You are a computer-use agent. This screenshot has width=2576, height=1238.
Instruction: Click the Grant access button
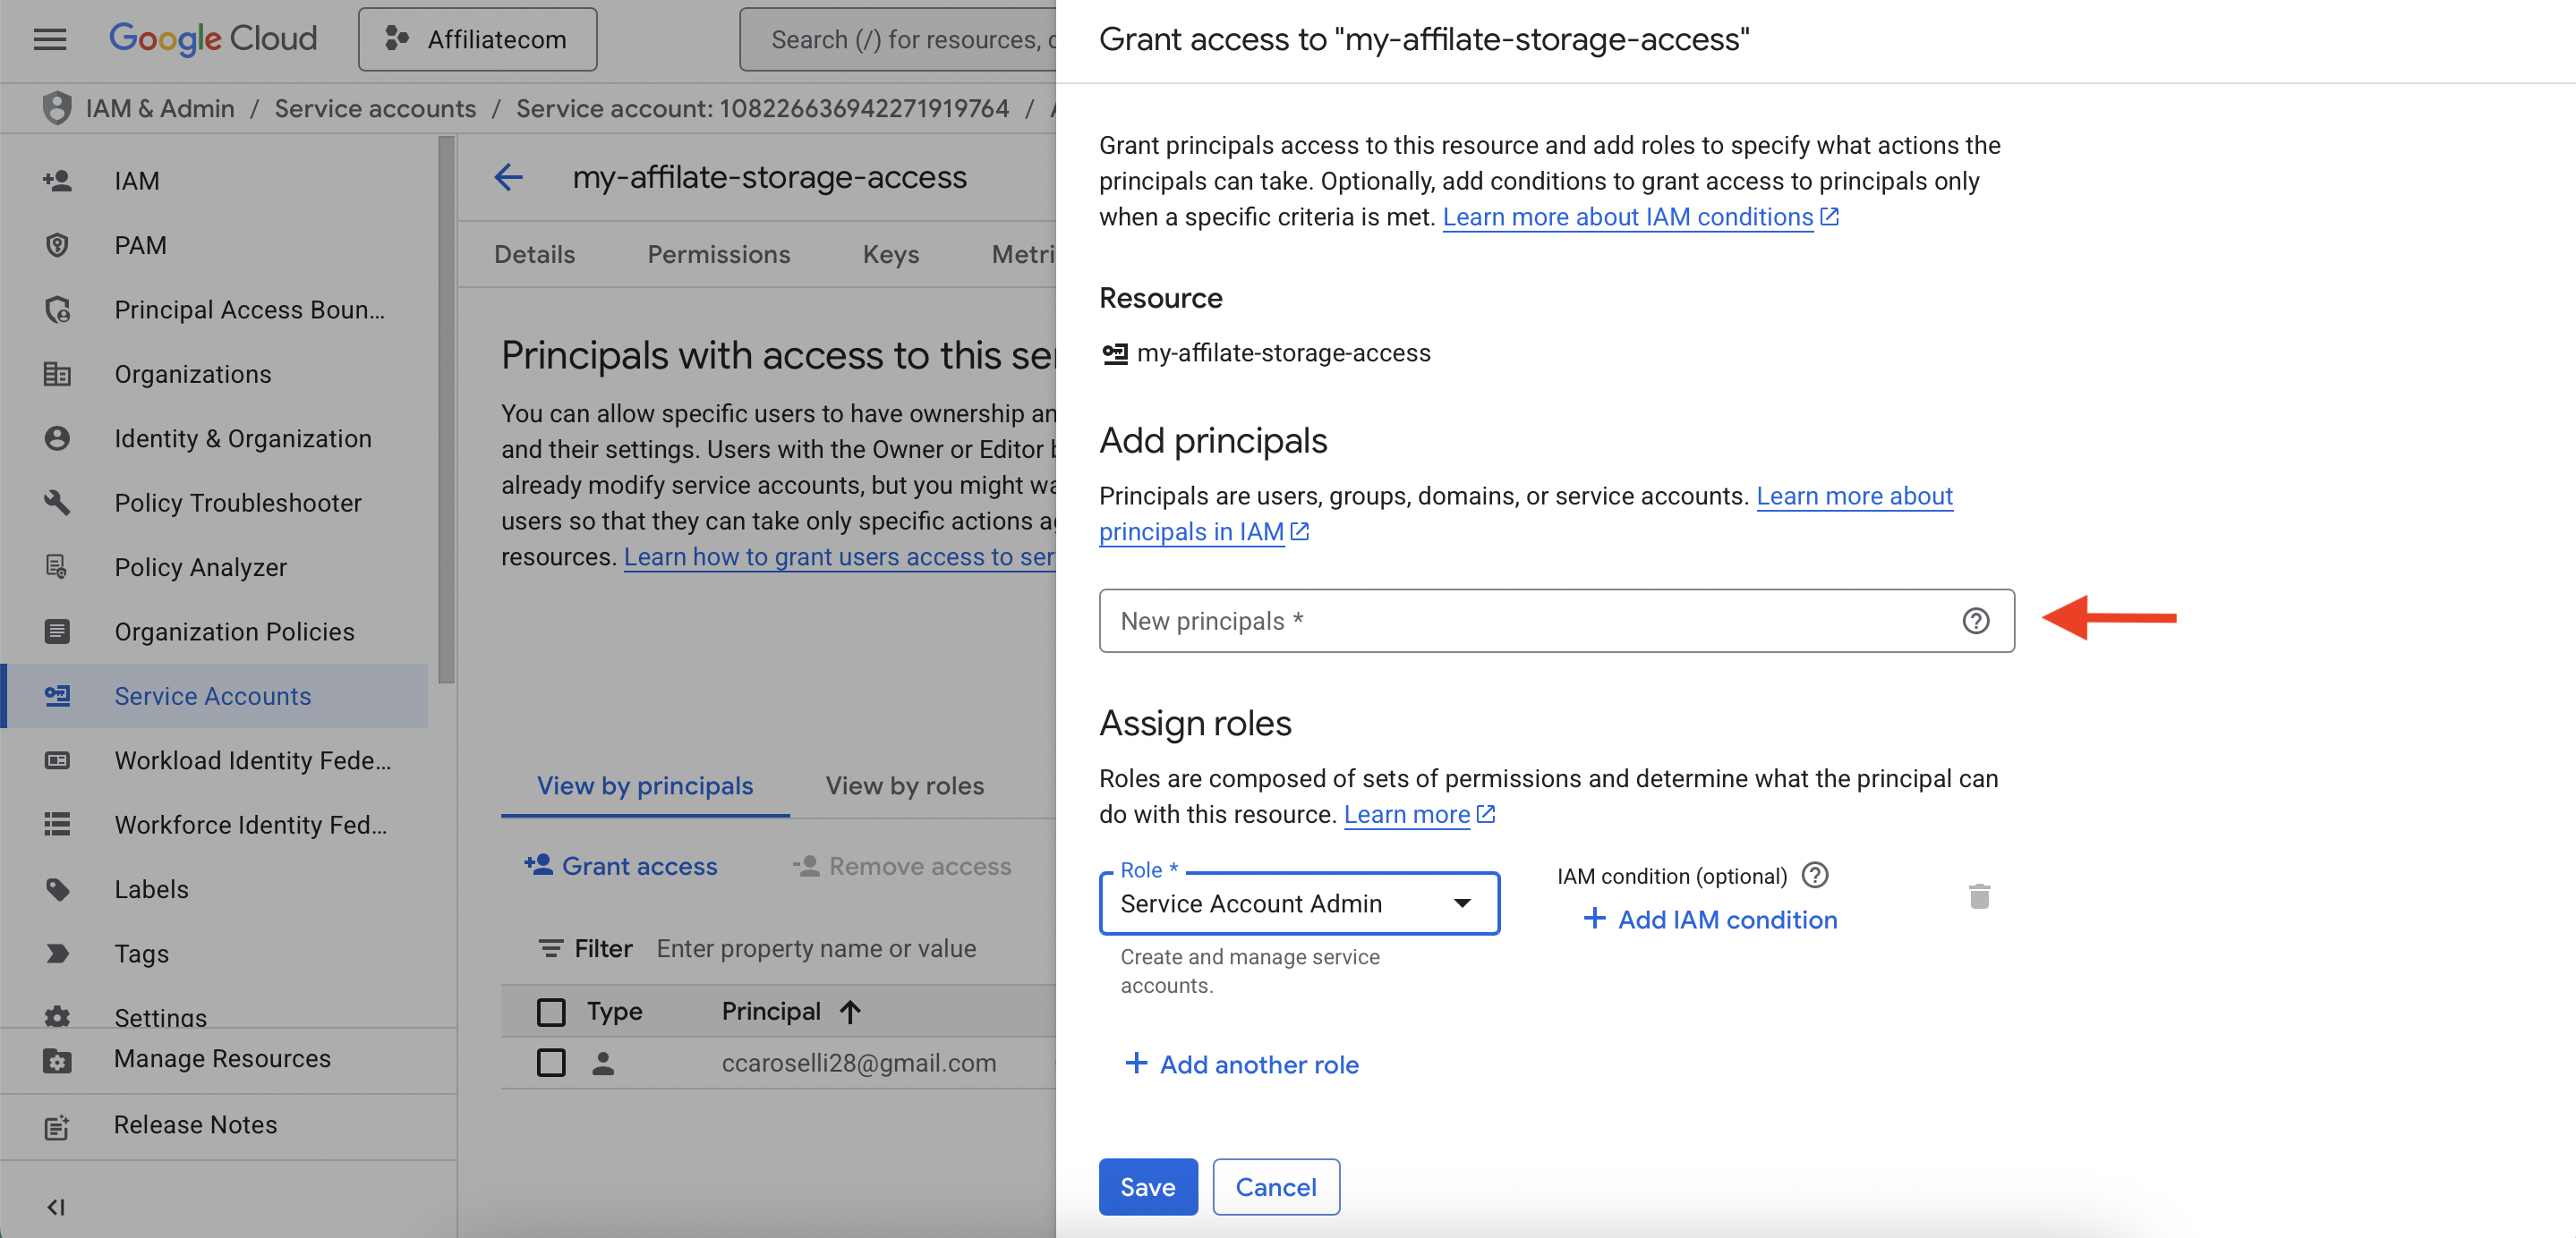pyautogui.click(x=621, y=865)
